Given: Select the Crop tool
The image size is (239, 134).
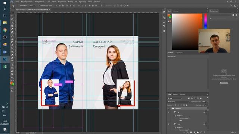Looking at the screenshot, I should (x=12, y=26).
